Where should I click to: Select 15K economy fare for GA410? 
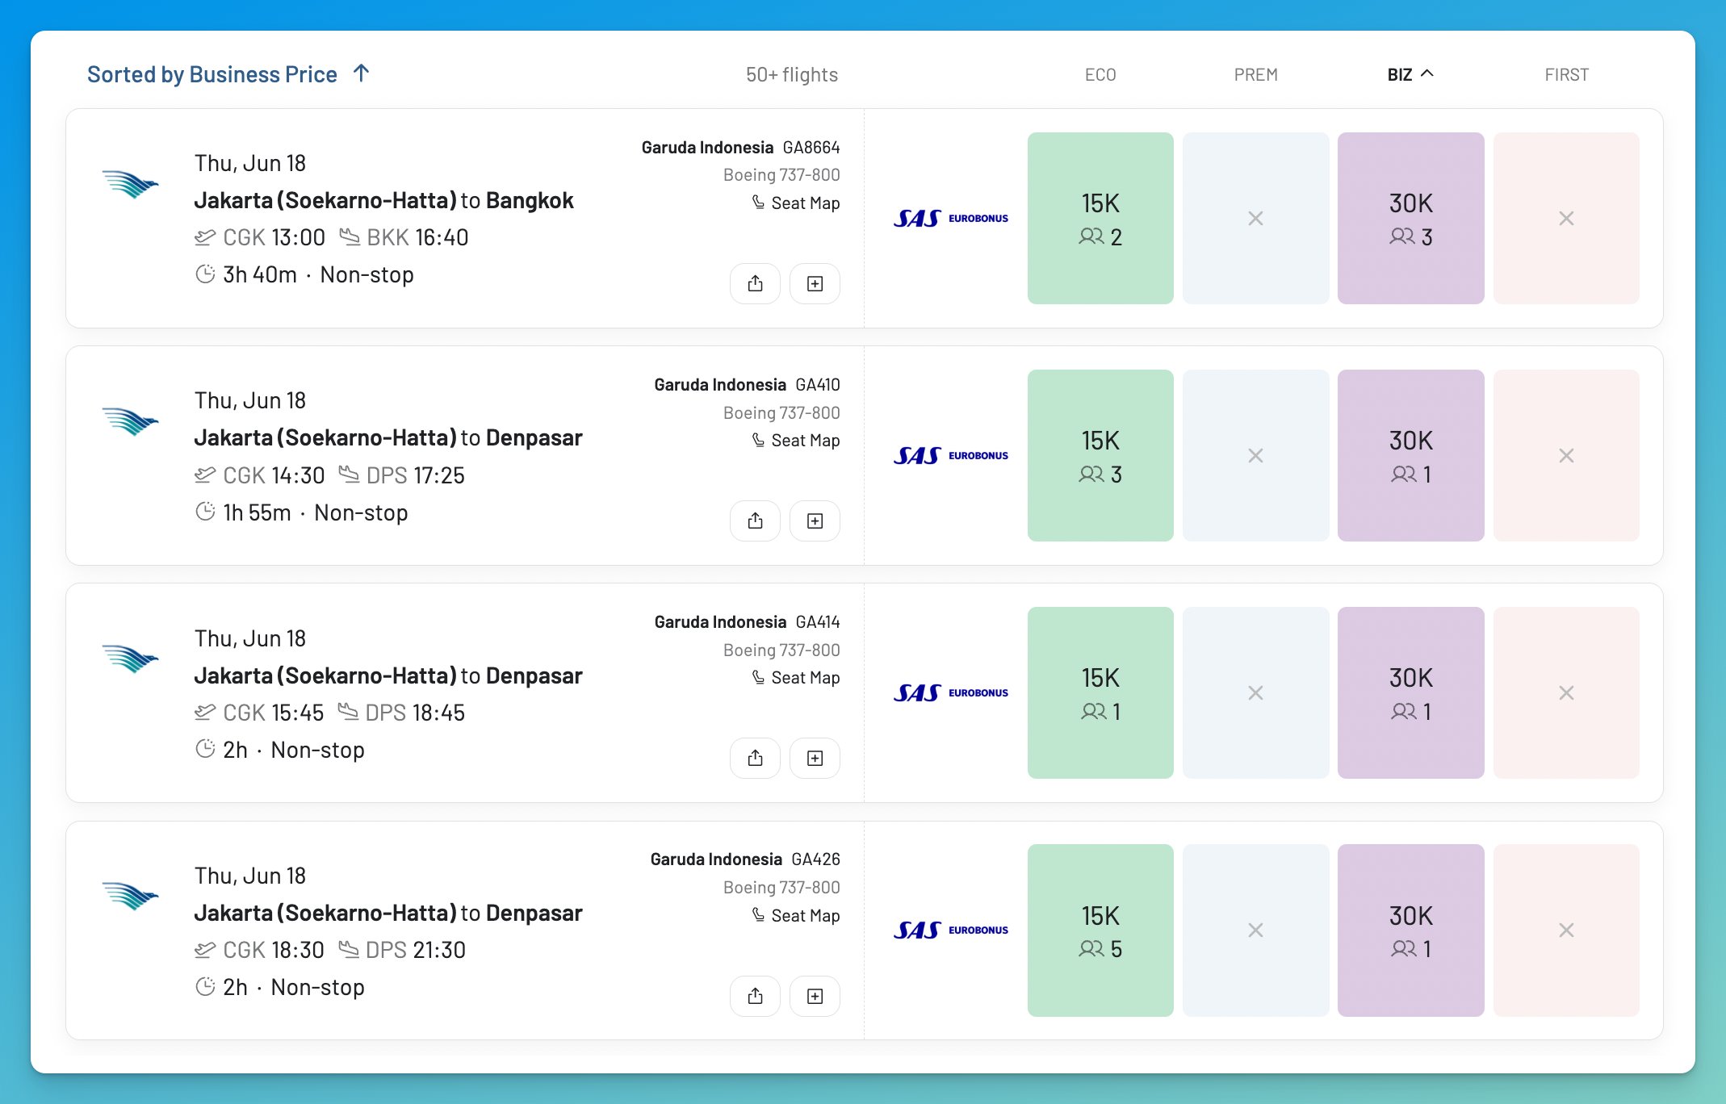tap(1100, 455)
